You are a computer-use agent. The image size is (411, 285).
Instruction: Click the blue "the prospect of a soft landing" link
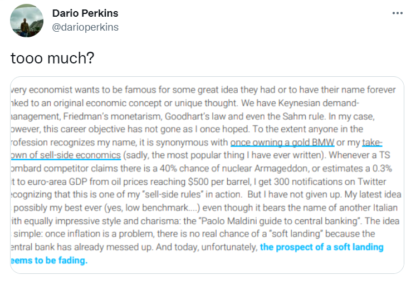[x=322, y=247]
